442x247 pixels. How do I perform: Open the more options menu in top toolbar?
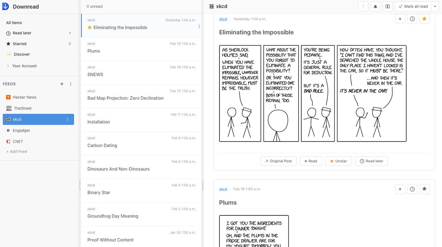click(x=363, y=6)
